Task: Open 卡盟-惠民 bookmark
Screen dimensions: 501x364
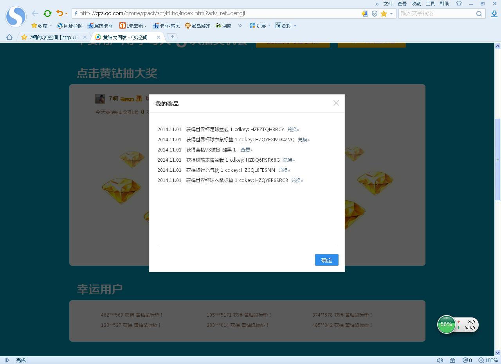Action: [x=166, y=26]
